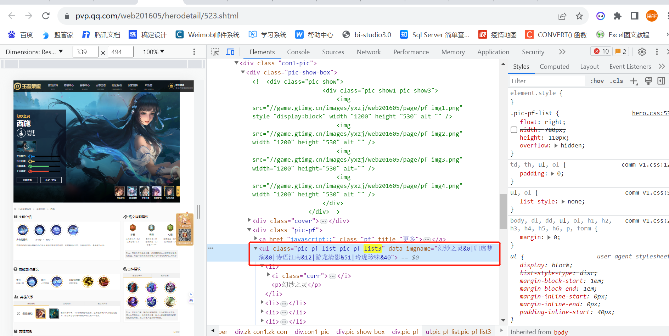Select div.pic-show-box breadcrumb
Screen dimensions: 669x336
pyautogui.click(x=360, y=332)
